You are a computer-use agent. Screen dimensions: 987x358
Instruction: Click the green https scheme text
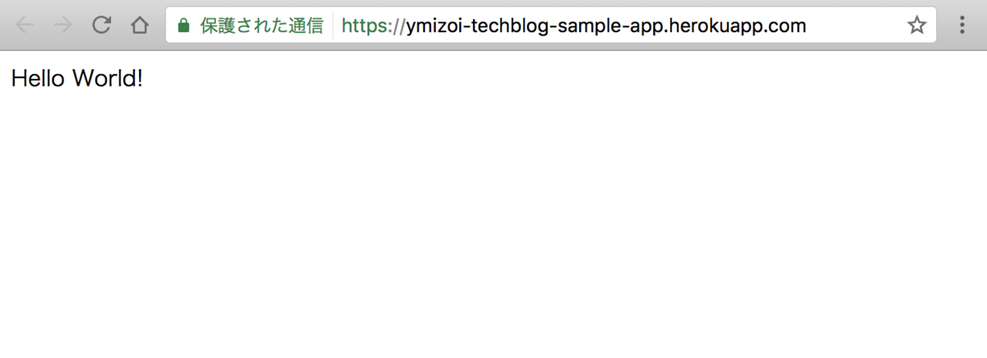coord(366,26)
